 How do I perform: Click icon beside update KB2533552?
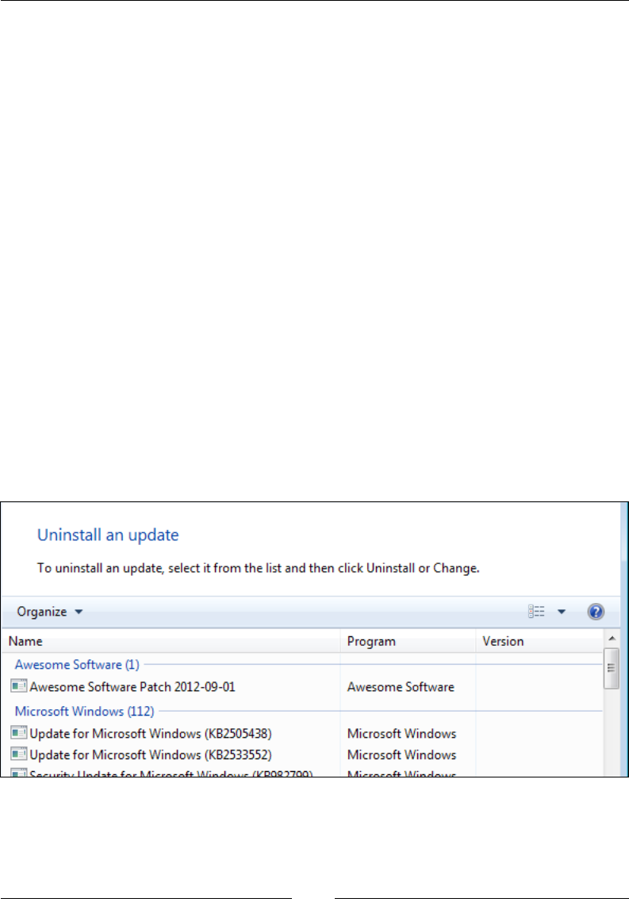pyautogui.click(x=18, y=754)
